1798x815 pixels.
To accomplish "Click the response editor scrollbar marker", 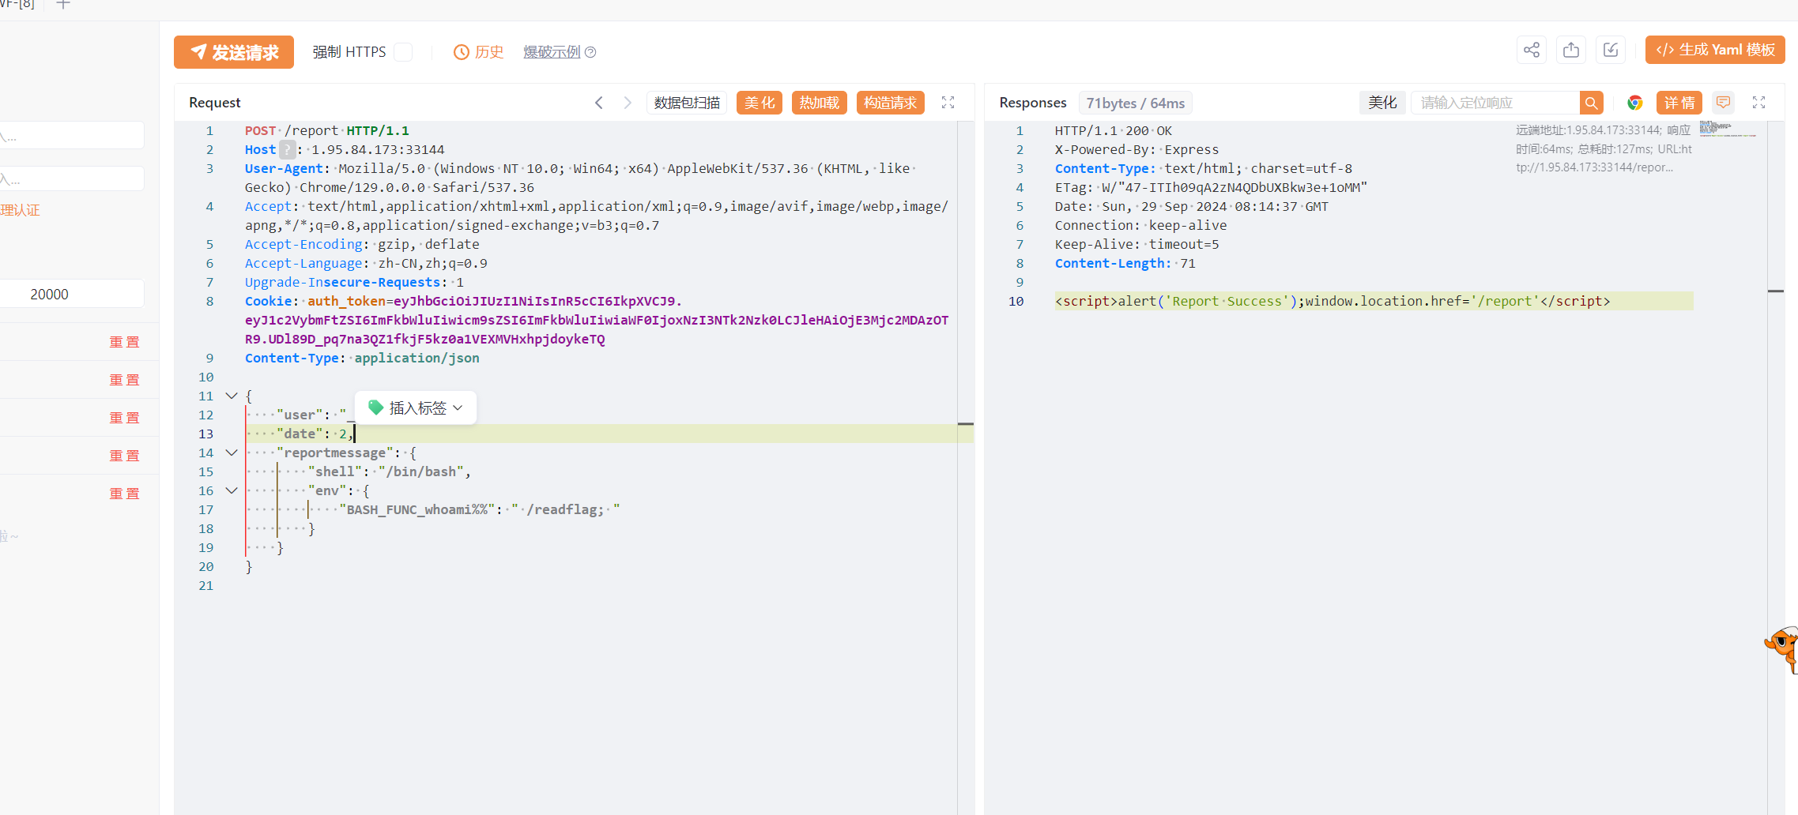I will coord(1776,291).
